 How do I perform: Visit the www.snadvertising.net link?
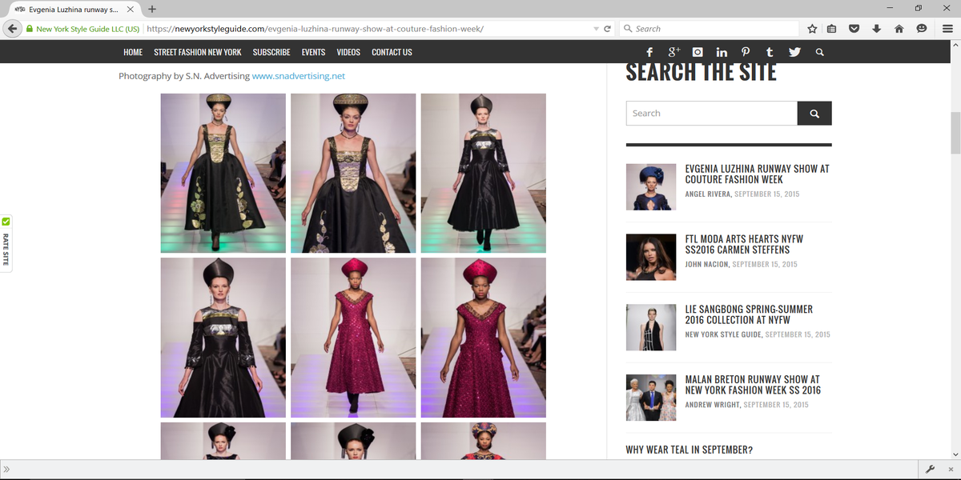pyautogui.click(x=298, y=76)
